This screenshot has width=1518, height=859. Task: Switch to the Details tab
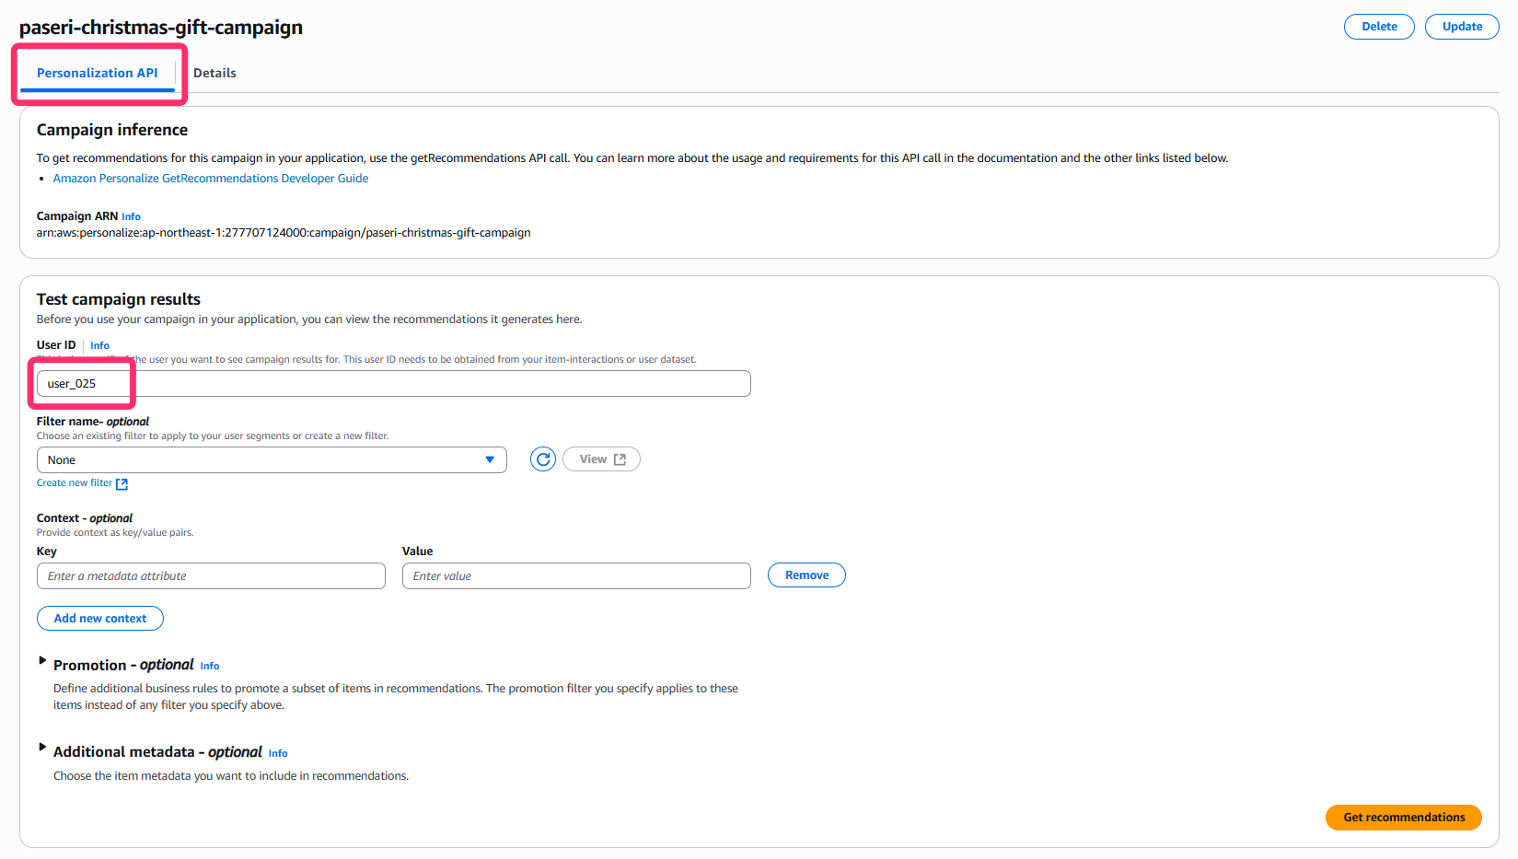tap(214, 73)
